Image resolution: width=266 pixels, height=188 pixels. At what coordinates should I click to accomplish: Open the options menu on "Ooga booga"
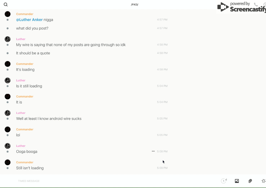pos(153,151)
